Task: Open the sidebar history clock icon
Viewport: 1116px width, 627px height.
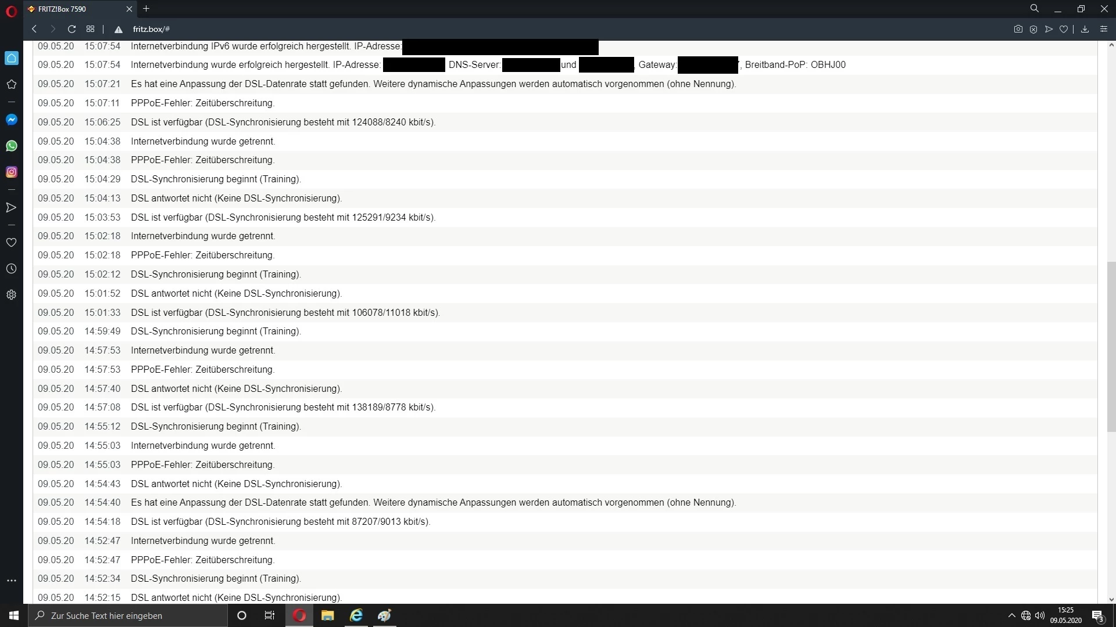Action: click(x=11, y=269)
